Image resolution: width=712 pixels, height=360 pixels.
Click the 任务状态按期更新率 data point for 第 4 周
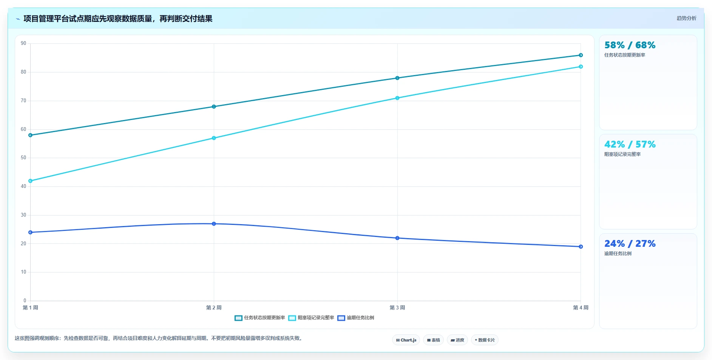[581, 55]
